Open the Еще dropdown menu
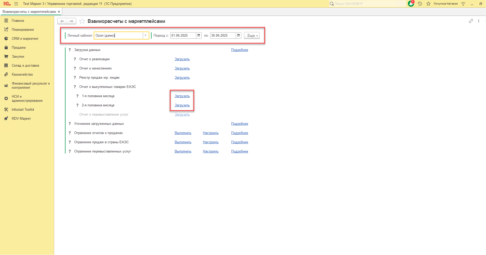 click(x=252, y=36)
